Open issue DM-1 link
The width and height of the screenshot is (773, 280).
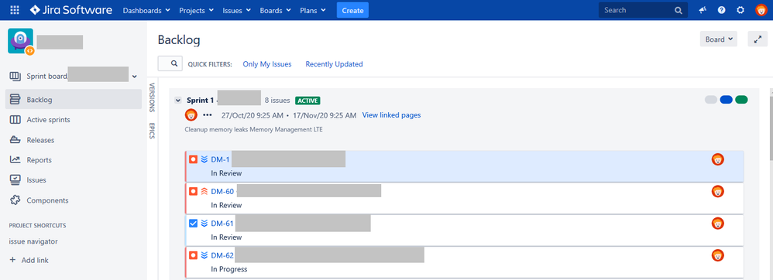pos(220,159)
